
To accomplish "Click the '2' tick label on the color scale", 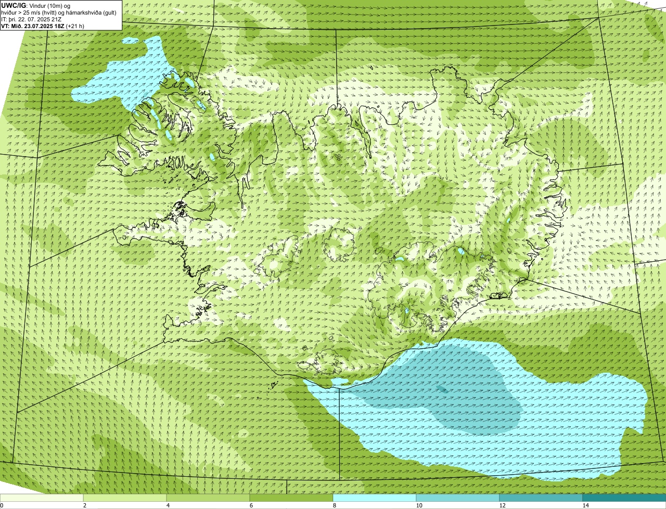I will pyautogui.click(x=84, y=505).
